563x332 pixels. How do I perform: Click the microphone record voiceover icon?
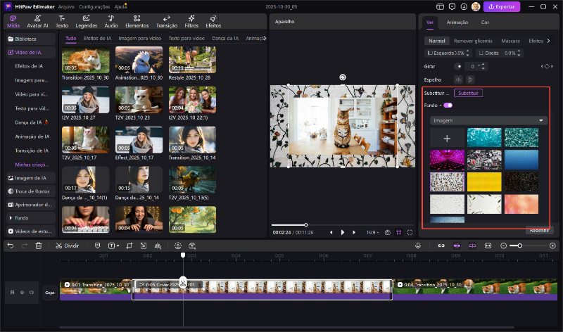tap(417, 245)
